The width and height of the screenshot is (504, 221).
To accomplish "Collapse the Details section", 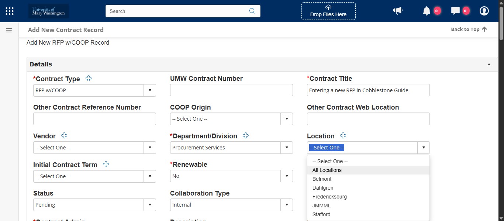I will [489, 64].
